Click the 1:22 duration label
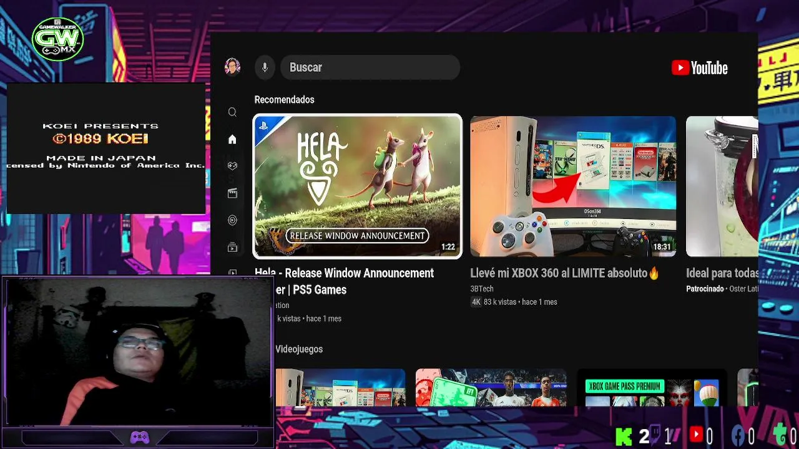Screen dimensions: 799x449 tap(448, 247)
